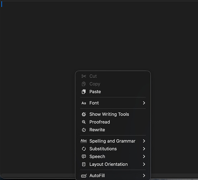Open the Font menu item
This screenshot has width=198, height=180.
pos(113,103)
